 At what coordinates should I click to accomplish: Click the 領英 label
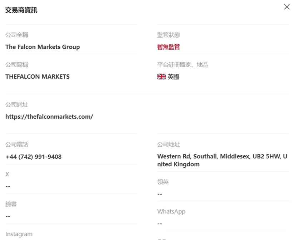pyautogui.click(x=163, y=182)
